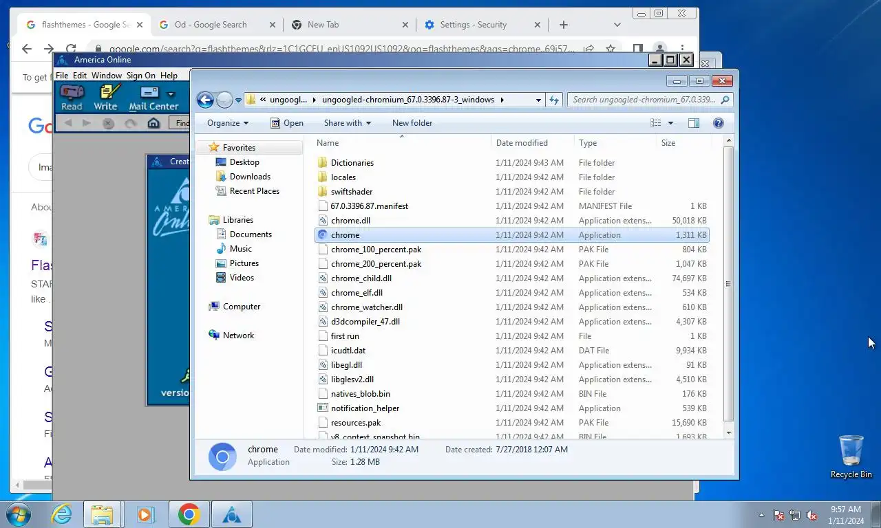Select Desktop in navigation pane

(x=244, y=162)
